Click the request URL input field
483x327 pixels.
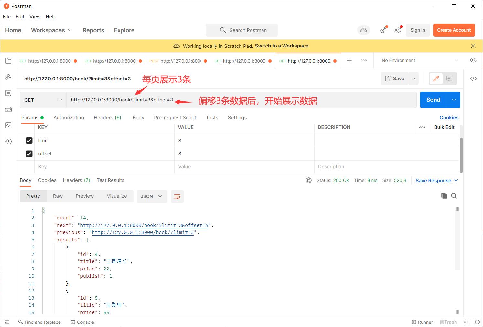[242, 100]
